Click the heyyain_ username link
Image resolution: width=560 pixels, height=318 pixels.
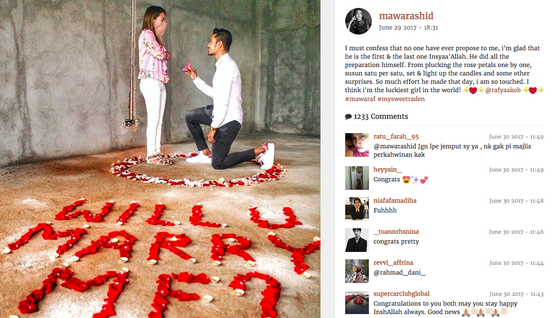388,169
